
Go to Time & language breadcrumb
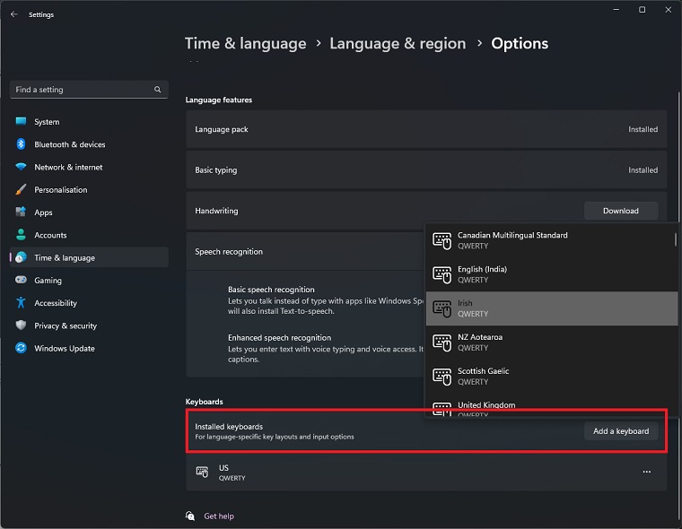[245, 43]
